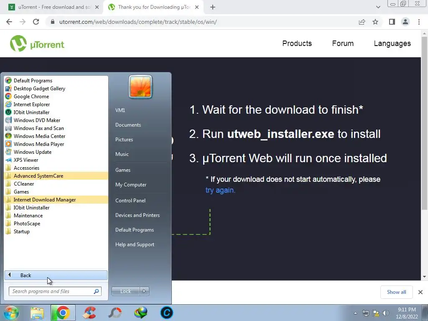Bookmark this page with star icon
This screenshot has height=321, width=428.
[x=375, y=22]
